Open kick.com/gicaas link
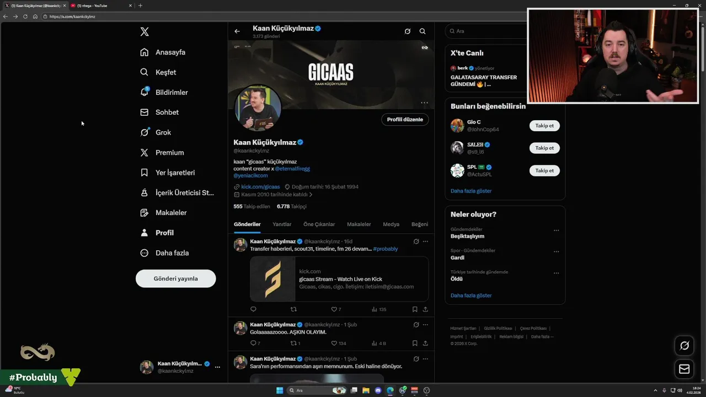 coord(260,187)
